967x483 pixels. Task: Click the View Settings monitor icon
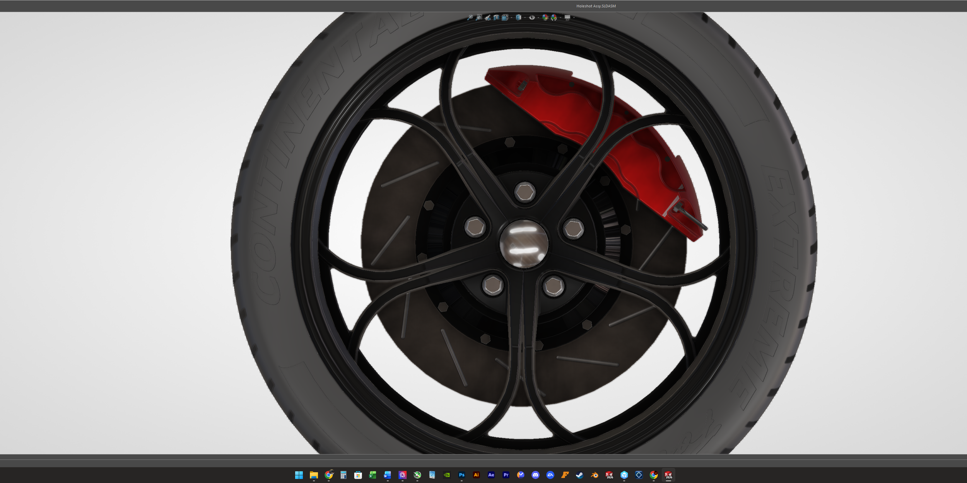point(567,17)
